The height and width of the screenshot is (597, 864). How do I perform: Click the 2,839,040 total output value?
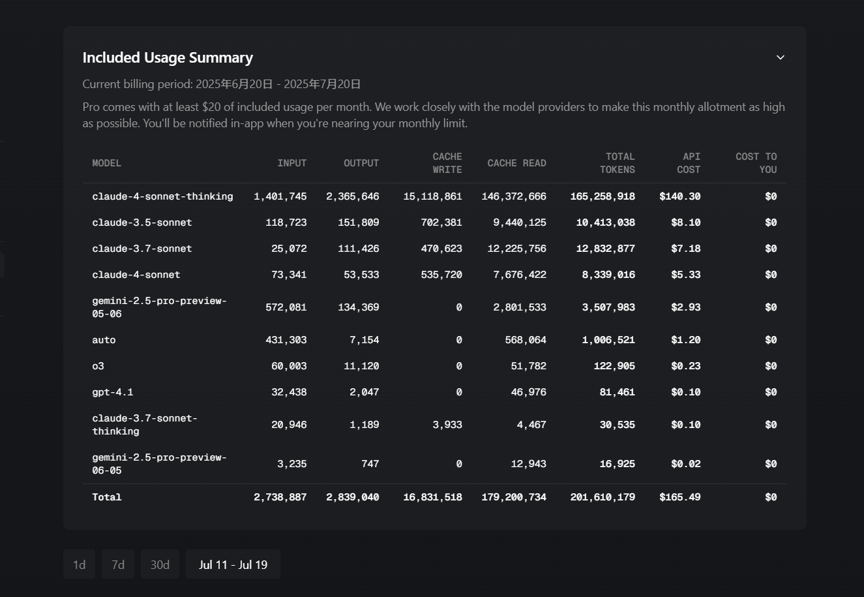pos(353,497)
